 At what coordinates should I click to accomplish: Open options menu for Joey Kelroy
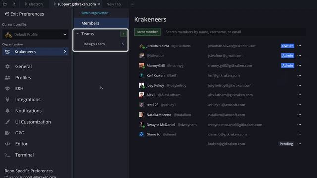[x=299, y=85]
